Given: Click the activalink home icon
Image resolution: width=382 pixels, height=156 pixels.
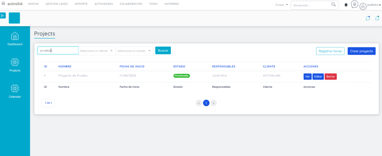Looking at the screenshot, I should [3, 4].
